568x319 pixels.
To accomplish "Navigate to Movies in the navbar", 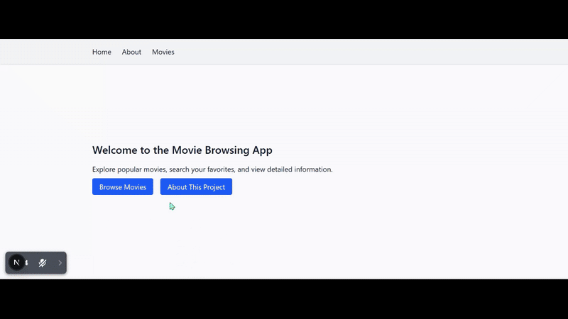I will pyautogui.click(x=163, y=52).
